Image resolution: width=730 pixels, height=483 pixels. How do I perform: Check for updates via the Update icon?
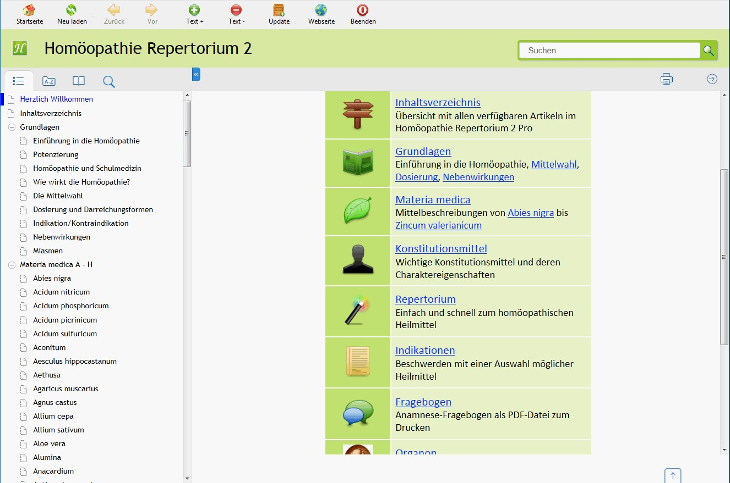point(279,14)
